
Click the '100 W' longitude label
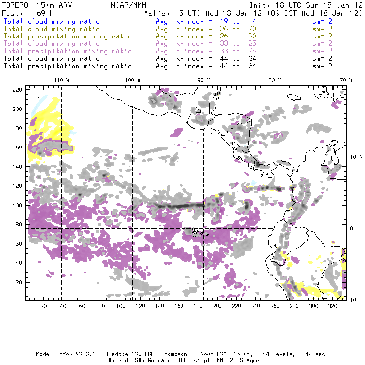tap(133, 80)
